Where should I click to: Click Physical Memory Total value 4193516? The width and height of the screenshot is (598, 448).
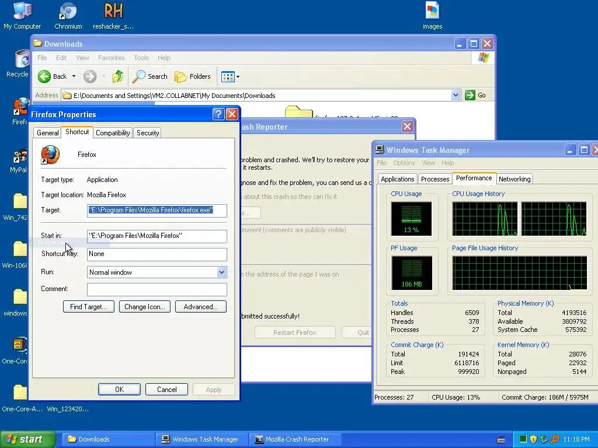pos(574,313)
